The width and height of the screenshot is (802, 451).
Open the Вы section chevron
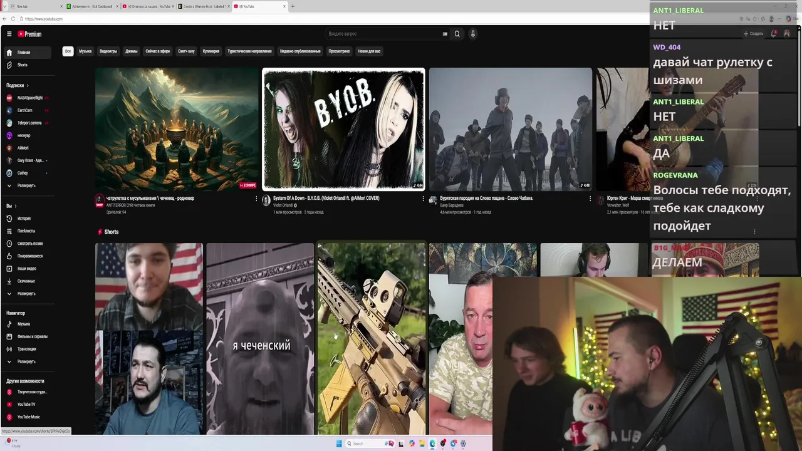pyautogui.click(x=15, y=206)
